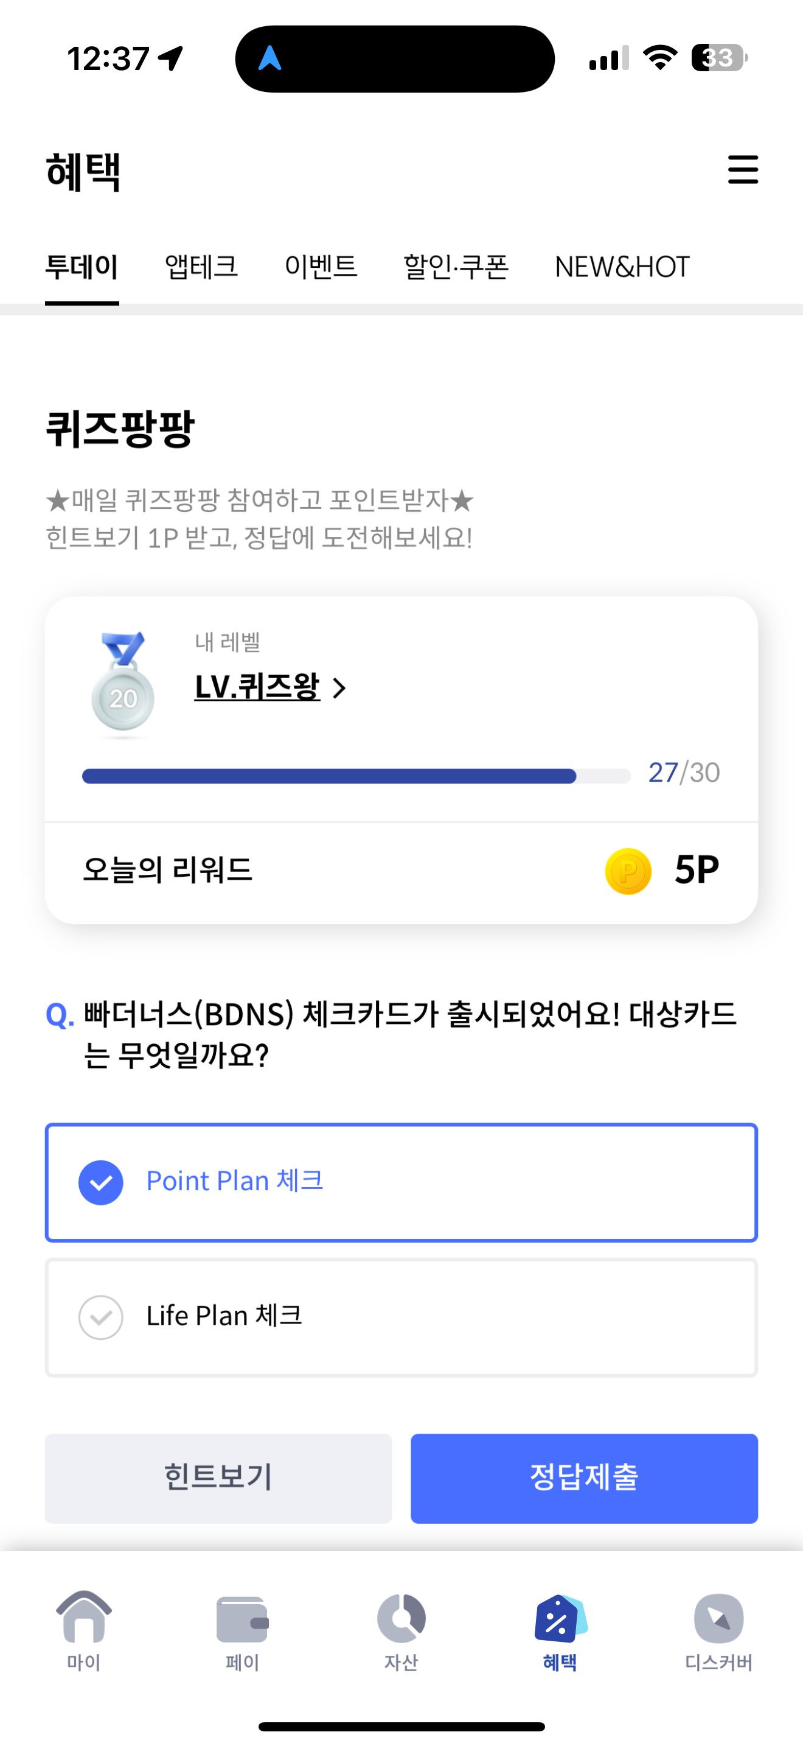Click the 힌트보기 button
Image resolution: width=803 pixels, height=1746 pixels.
coord(218,1478)
